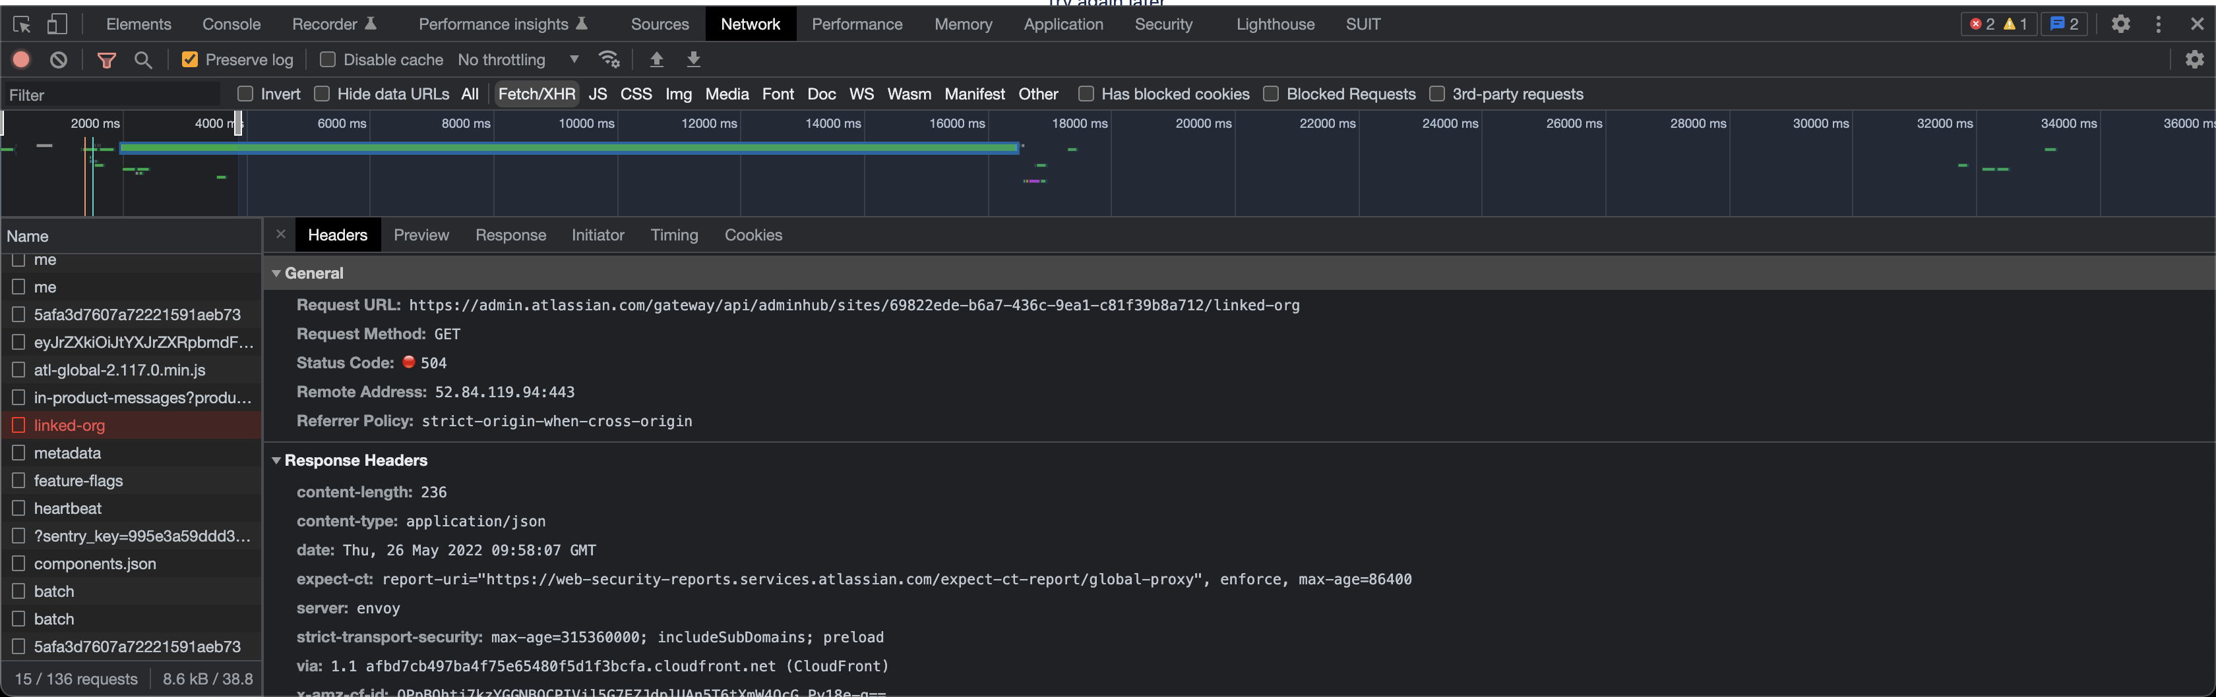The image size is (2216, 697).
Task: Toggle the device toolbar icon
Action: point(57,24)
